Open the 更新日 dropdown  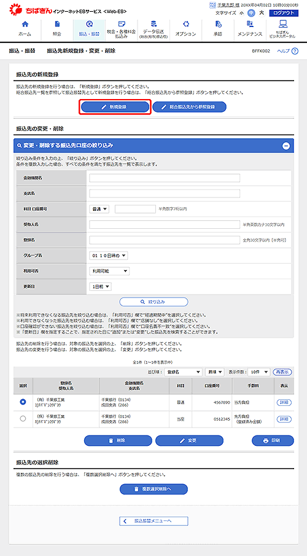click(101, 287)
